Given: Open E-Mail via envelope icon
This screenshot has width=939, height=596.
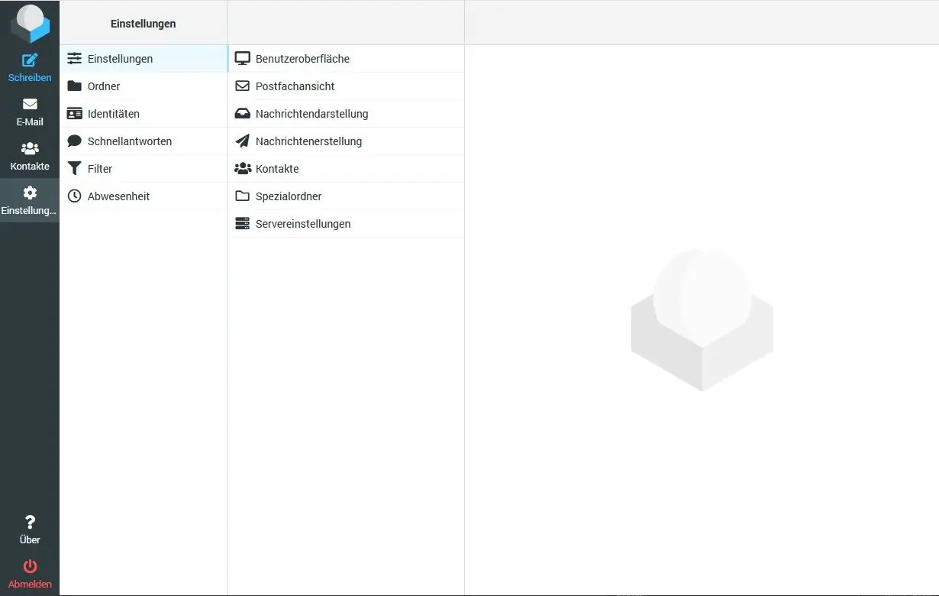Looking at the screenshot, I should (30, 105).
